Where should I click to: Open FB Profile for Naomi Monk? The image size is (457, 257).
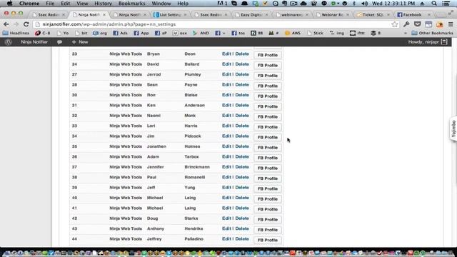(268, 116)
